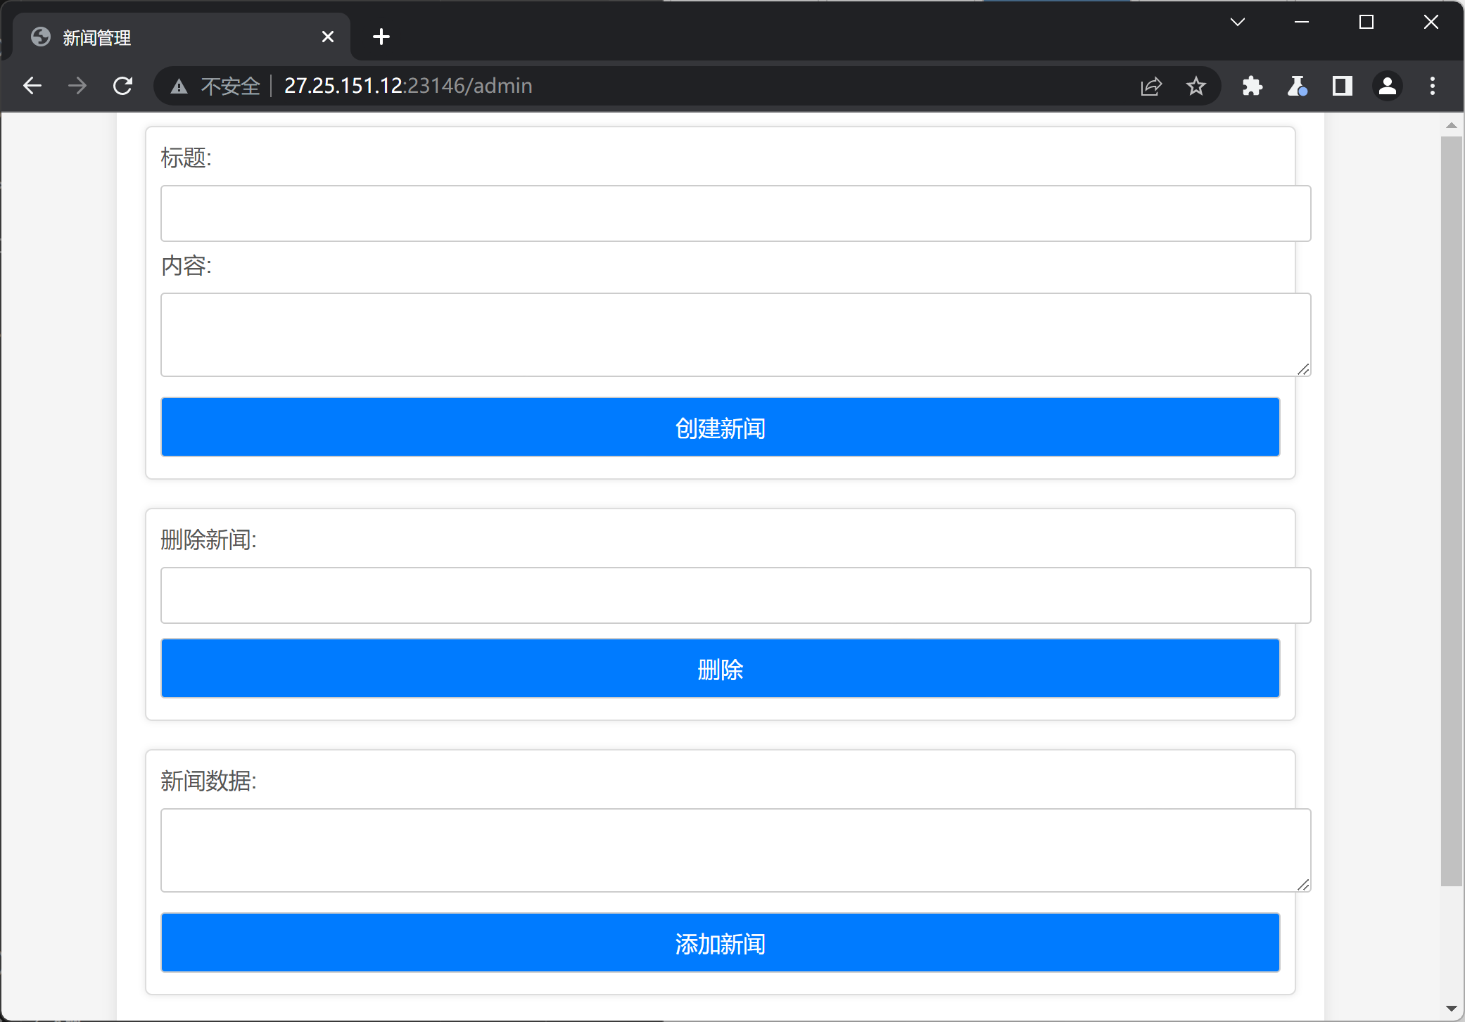Open the user profile avatar
This screenshot has height=1022, width=1465.
pyautogui.click(x=1387, y=87)
